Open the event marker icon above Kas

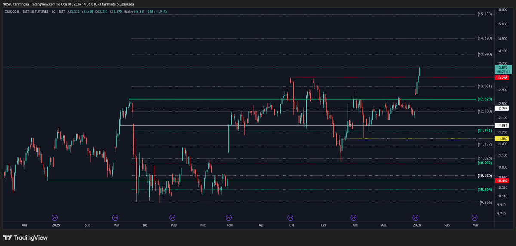click(354, 218)
